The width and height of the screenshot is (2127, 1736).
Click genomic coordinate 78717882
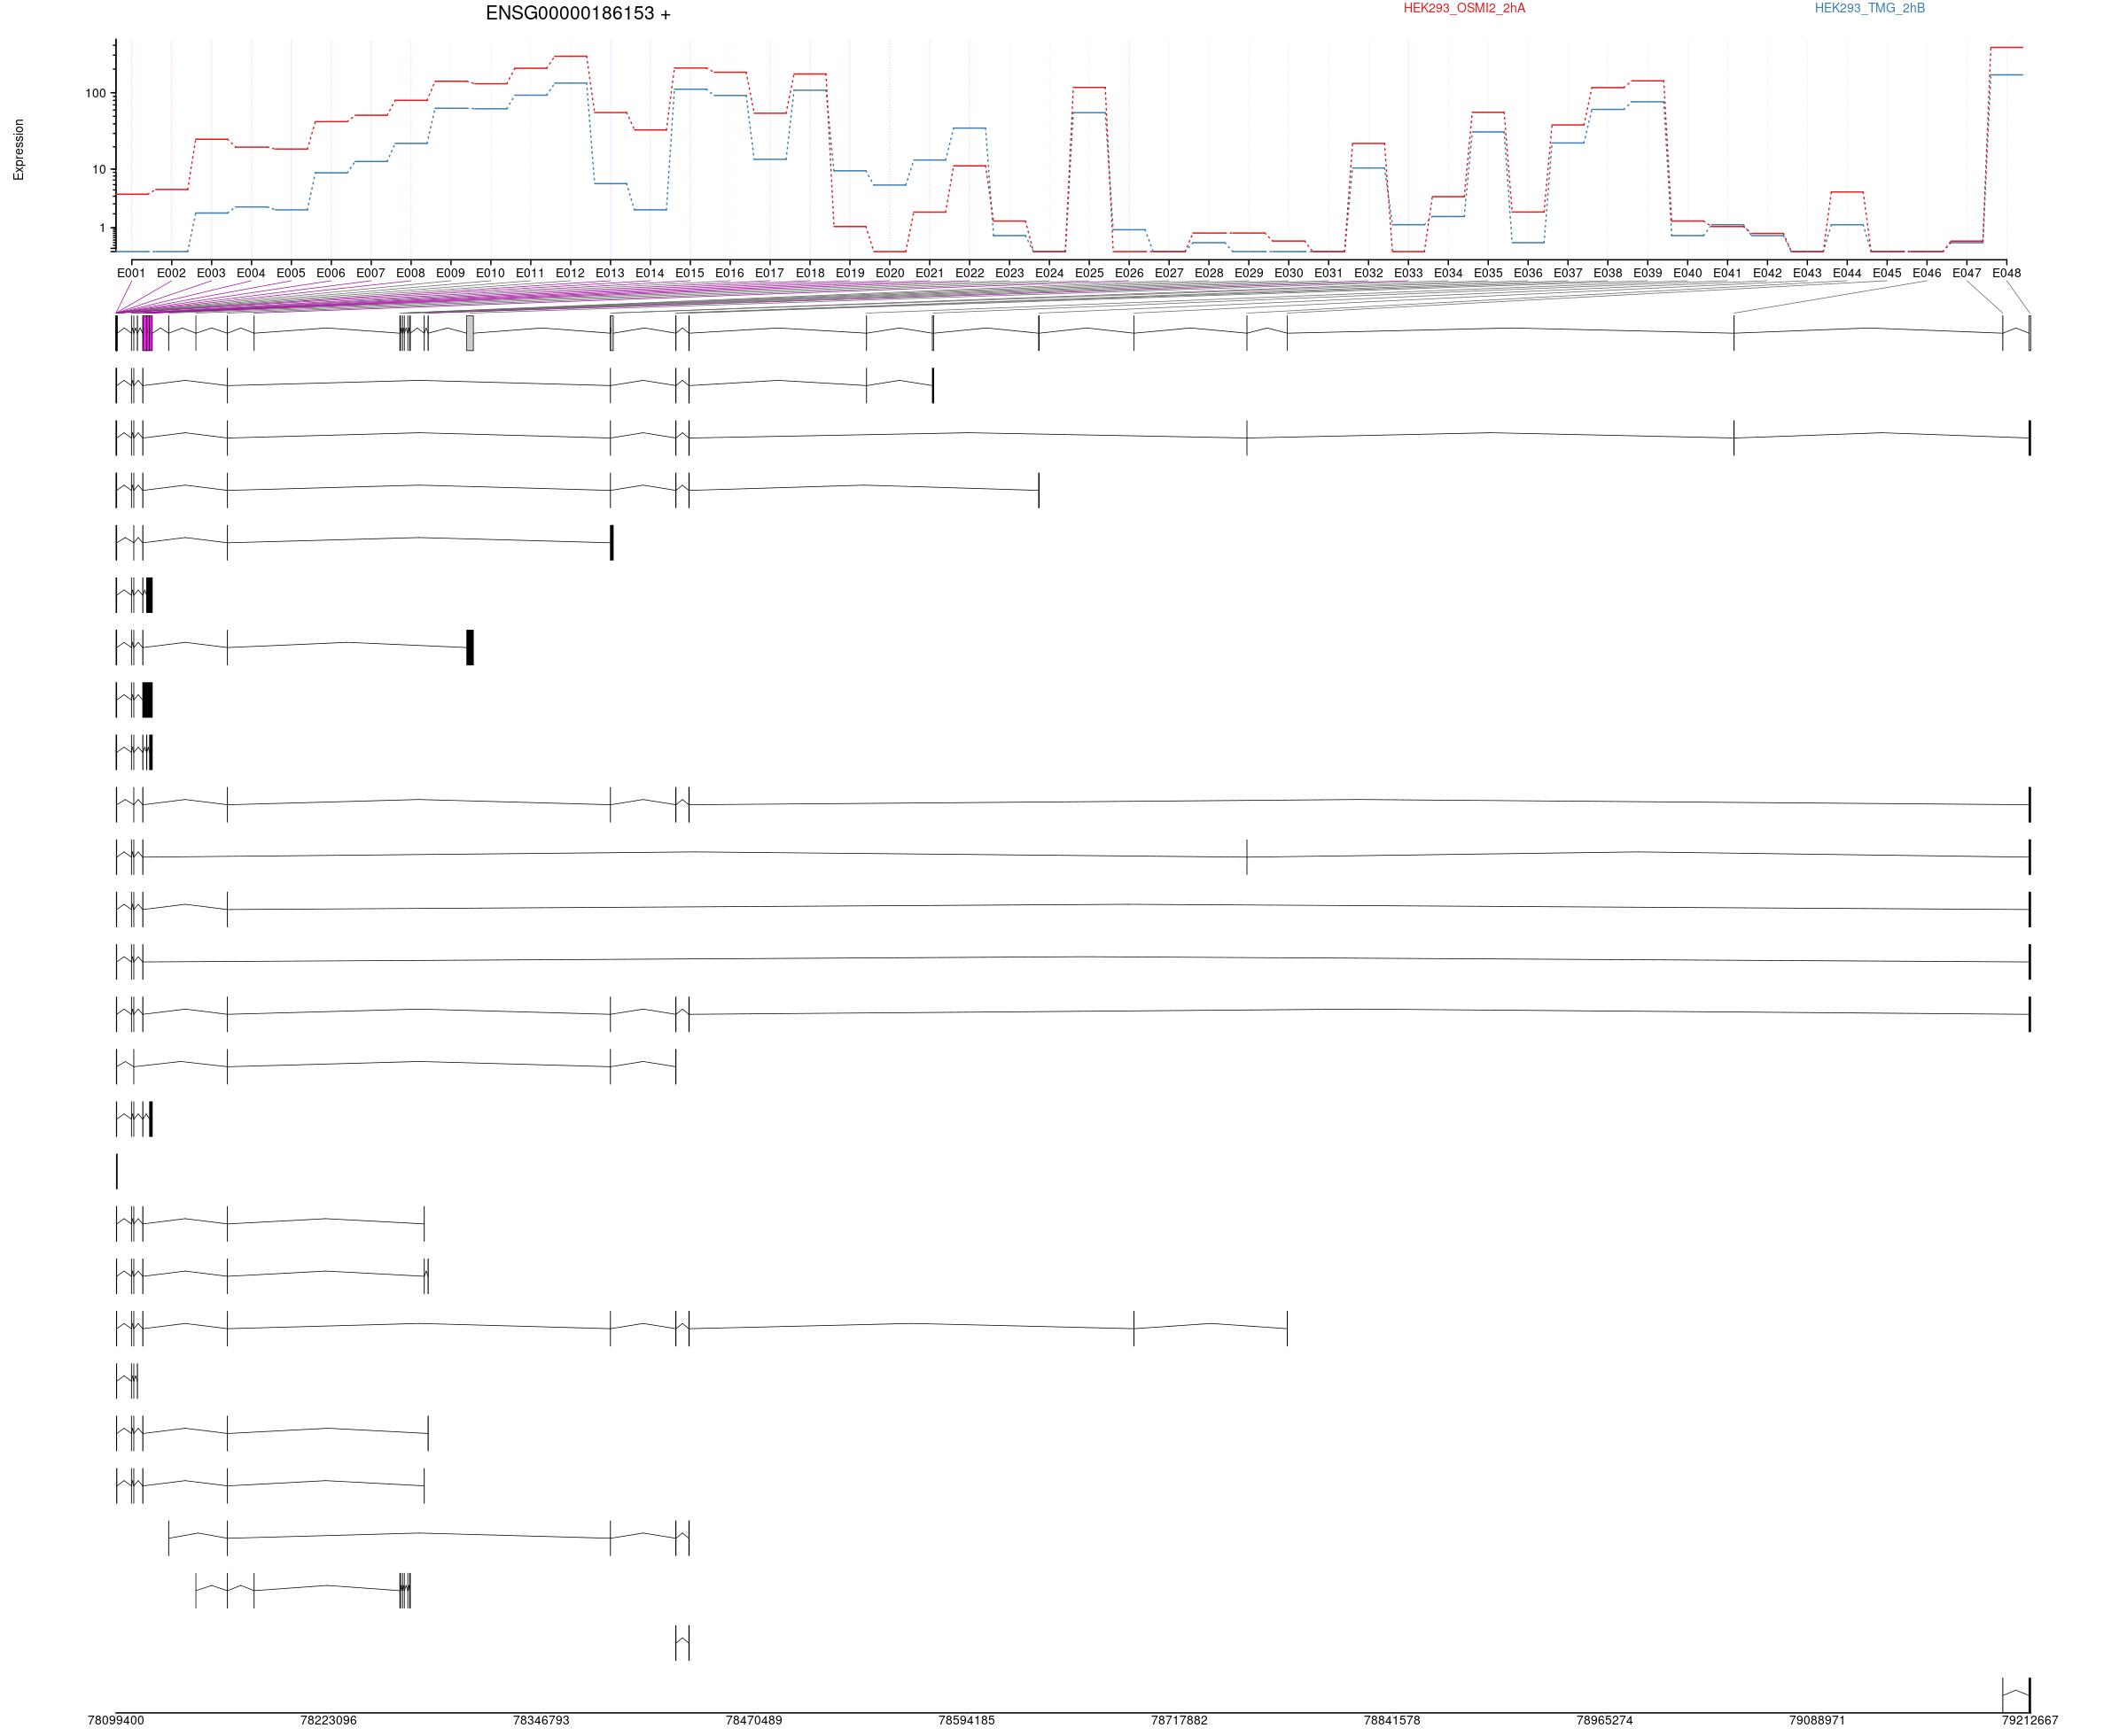(x=1180, y=1721)
